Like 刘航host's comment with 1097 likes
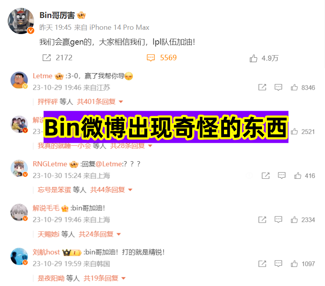The width and height of the screenshot is (325, 286). click(x=294, y=264)
